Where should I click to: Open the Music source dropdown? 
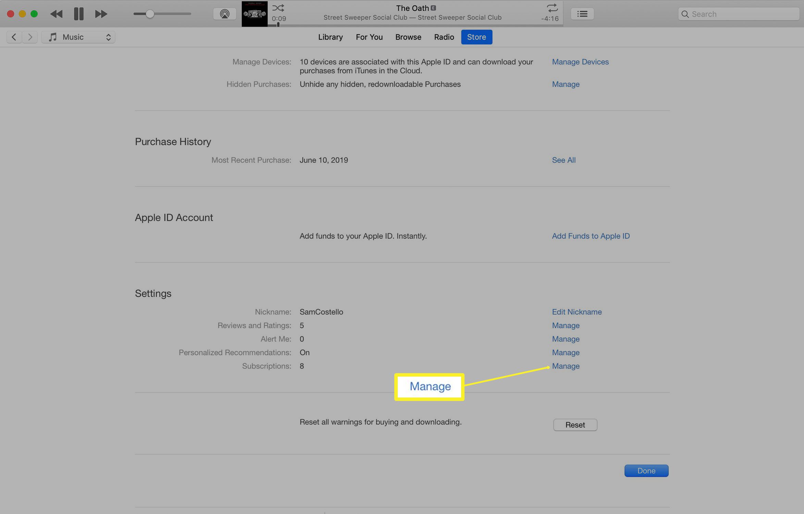click(79, 36)
